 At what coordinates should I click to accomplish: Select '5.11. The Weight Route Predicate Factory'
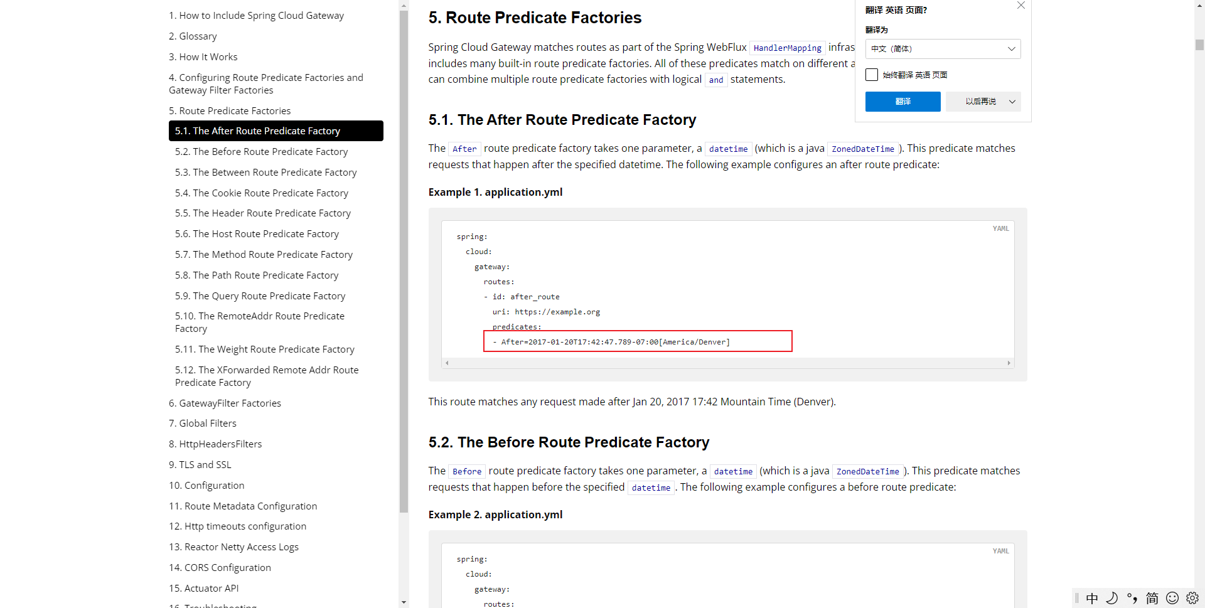265,349
